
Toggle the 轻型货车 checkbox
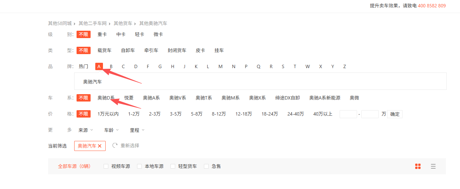(173, 166)
